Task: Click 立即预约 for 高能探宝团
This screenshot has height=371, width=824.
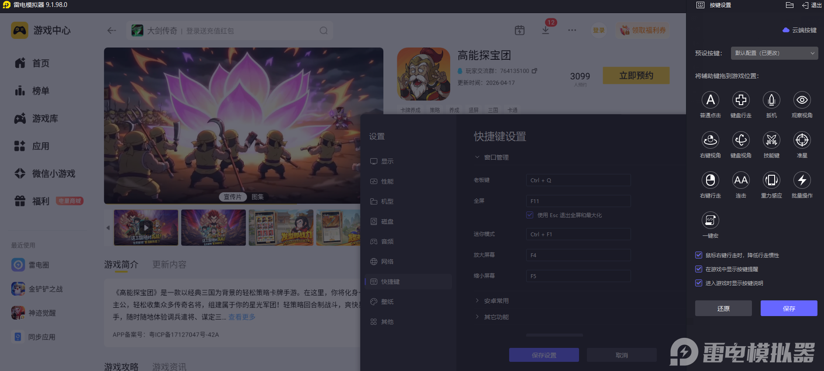Action: 636,75
